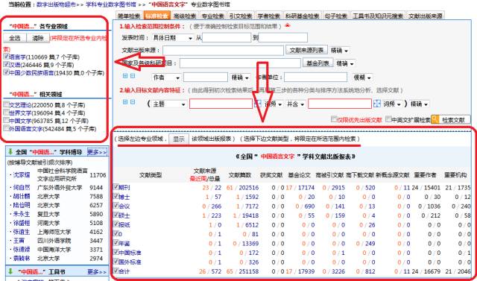
Task: Click the 202516 count in 期刊 row
Action: tap(248, 188)
